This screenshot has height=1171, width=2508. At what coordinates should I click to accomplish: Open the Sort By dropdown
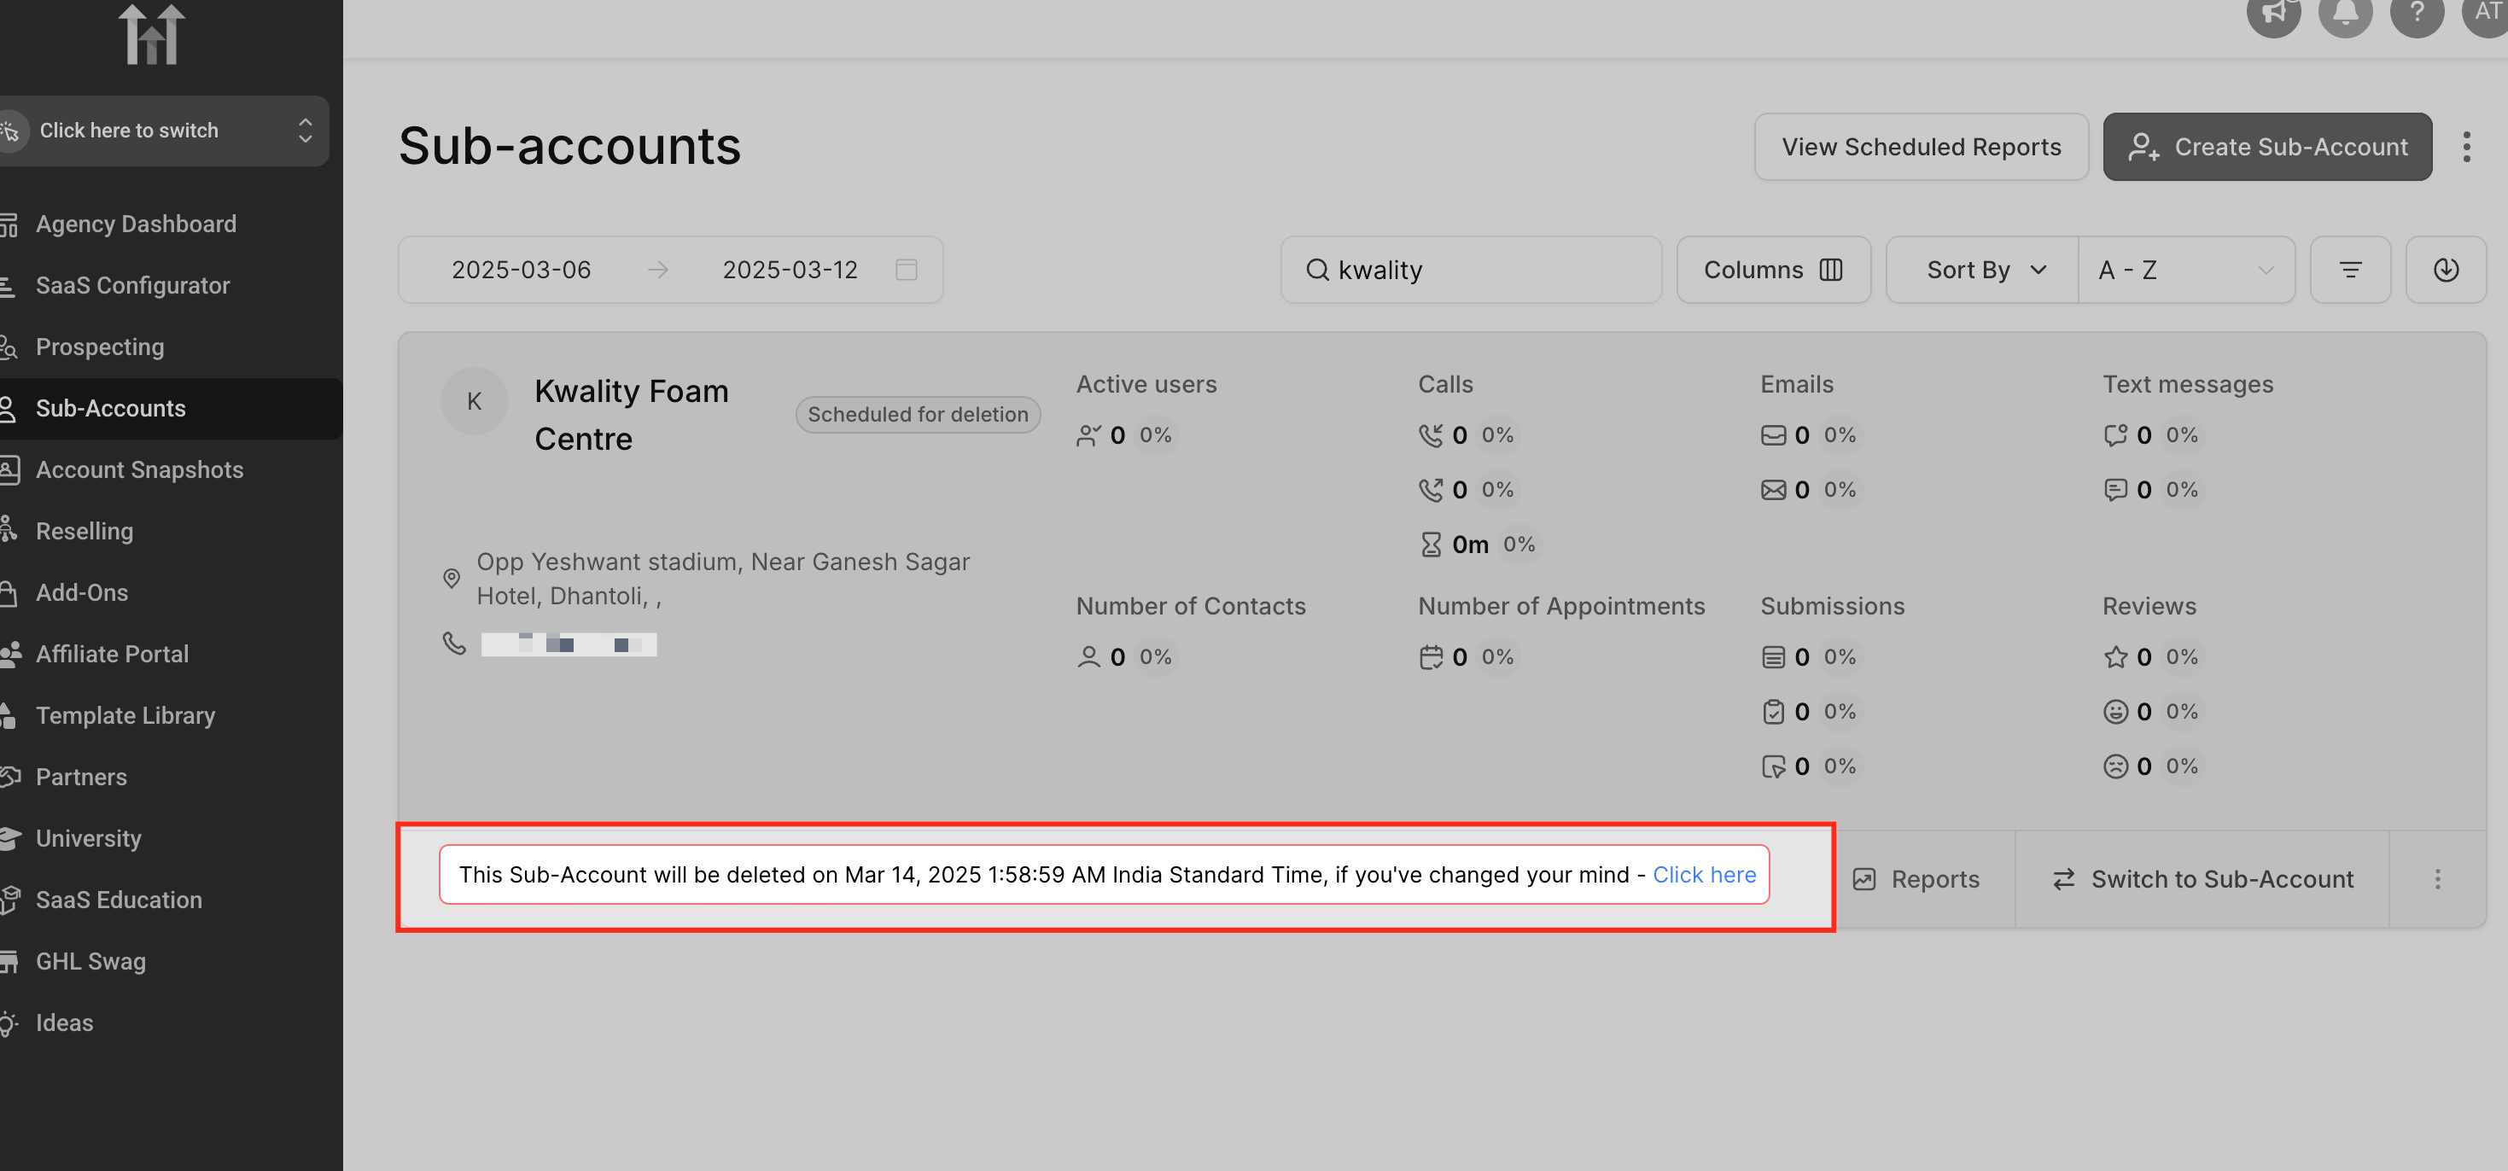(1982, 270)
